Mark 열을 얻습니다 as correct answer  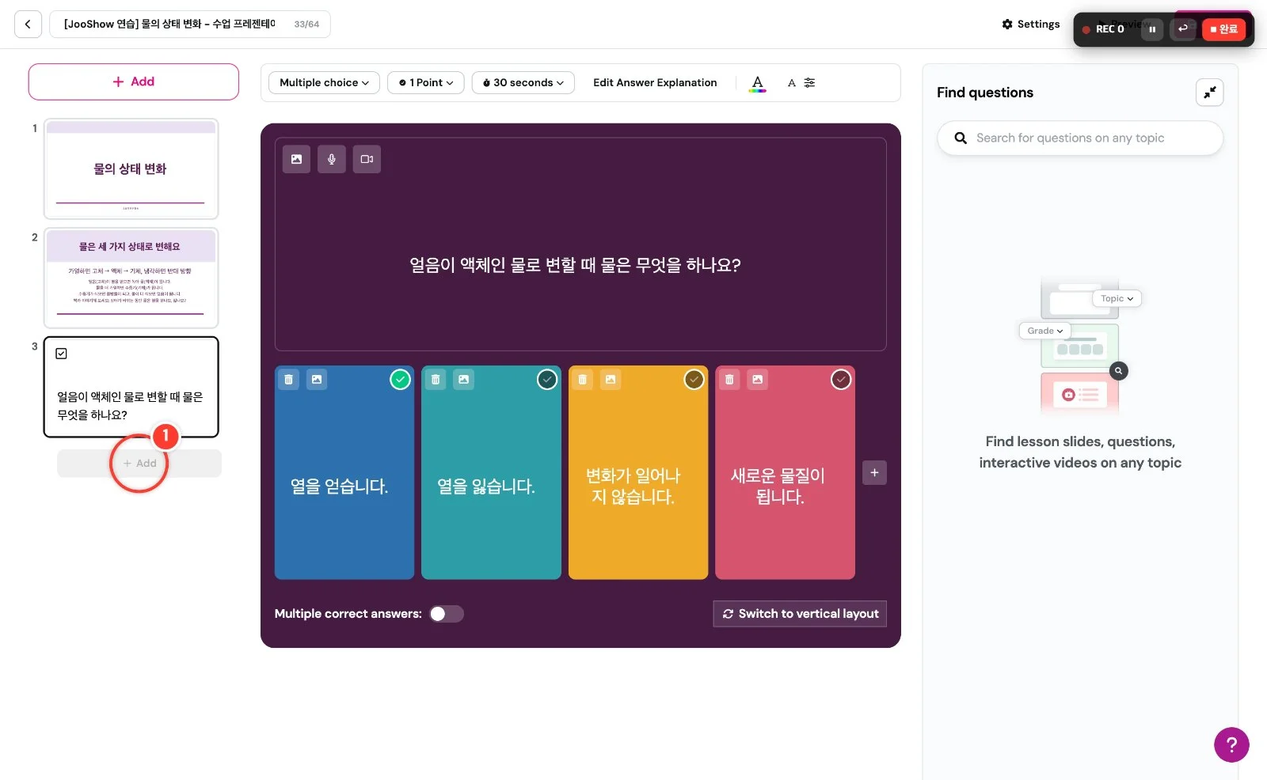pyautogui.click(x=401, y=380)
